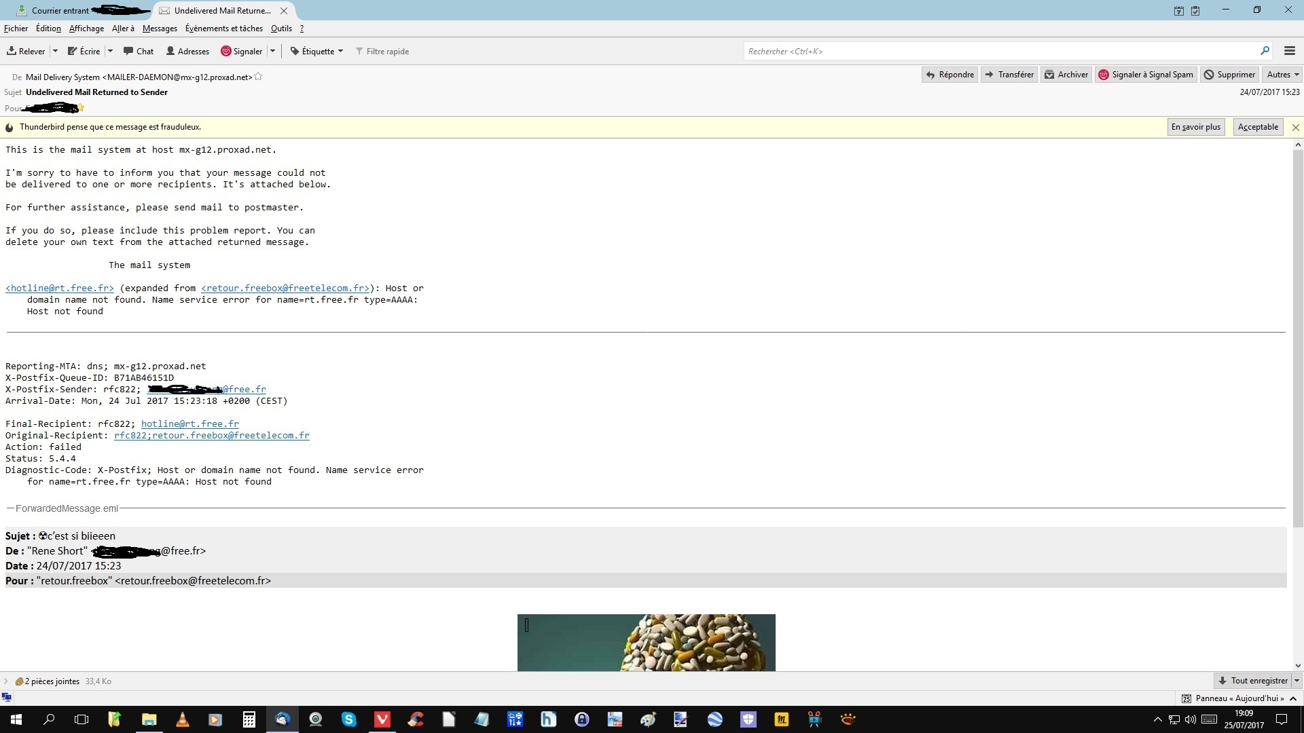Click the En savoir plus button

coord(1195,127)
